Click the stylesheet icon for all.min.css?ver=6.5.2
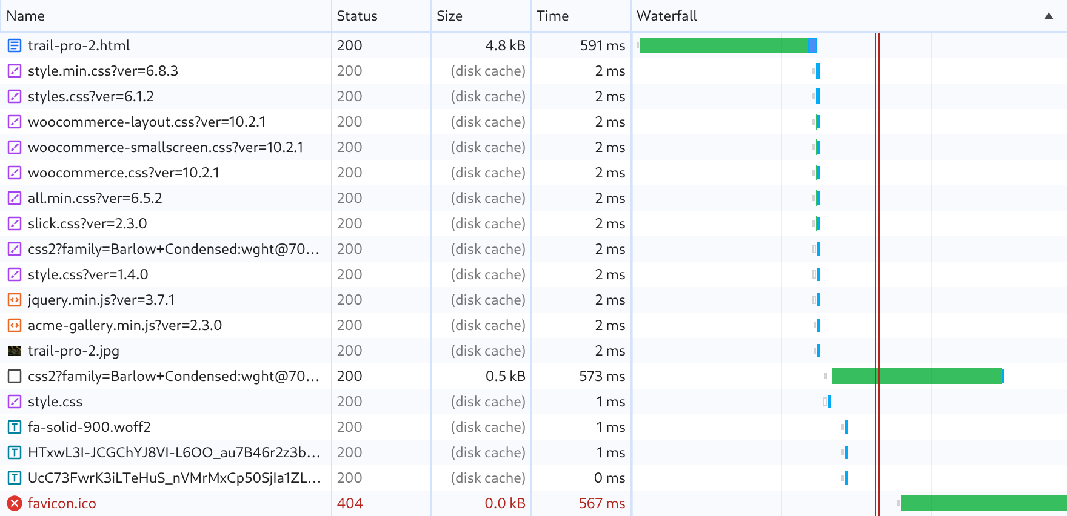The image size is (1067, 516). 15,198
